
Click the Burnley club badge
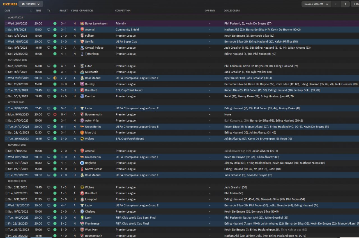82,84
